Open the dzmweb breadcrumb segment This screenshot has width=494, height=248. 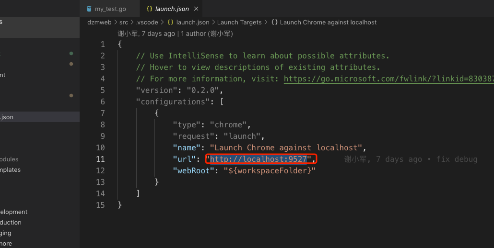click(99, 23)
